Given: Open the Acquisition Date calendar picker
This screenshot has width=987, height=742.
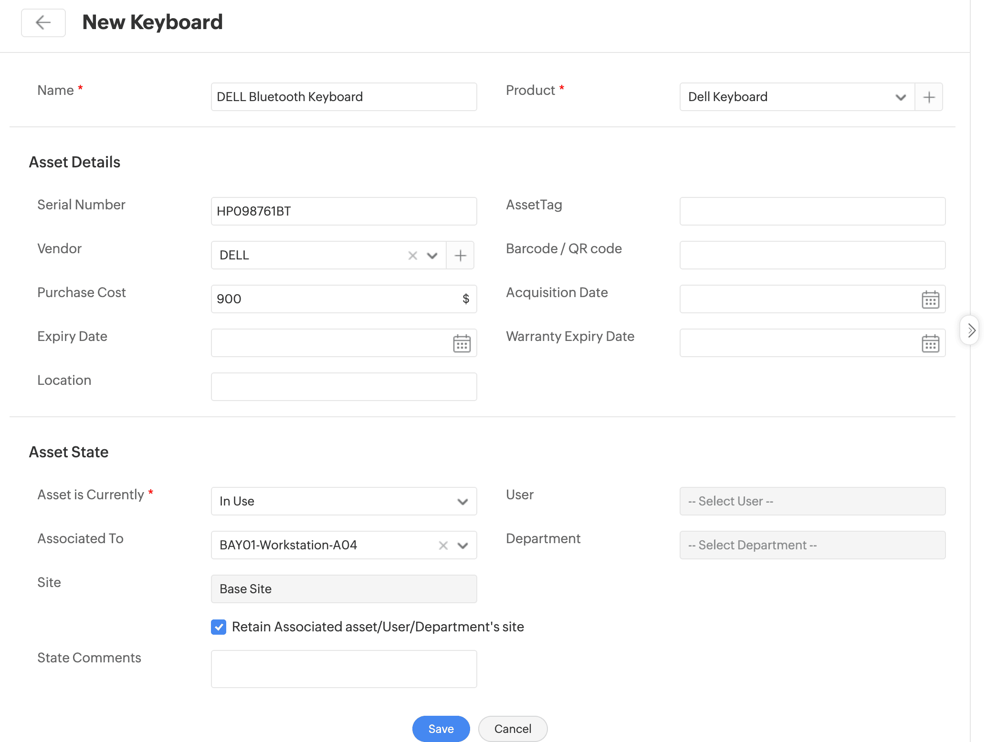Looking at the screenshot, I should pos(930,299).
